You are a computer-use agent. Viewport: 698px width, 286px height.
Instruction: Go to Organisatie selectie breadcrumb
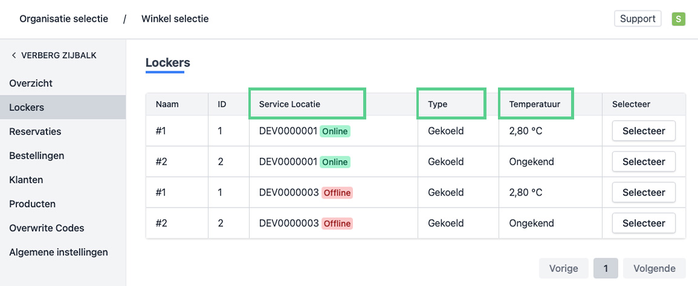coord(63,19)
